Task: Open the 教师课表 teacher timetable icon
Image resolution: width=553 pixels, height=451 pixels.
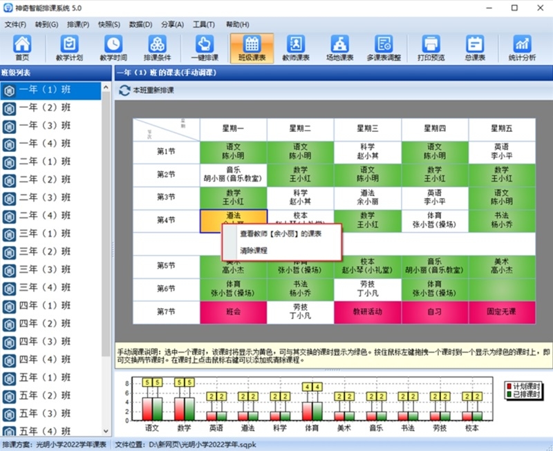Action: coord(296,48)
